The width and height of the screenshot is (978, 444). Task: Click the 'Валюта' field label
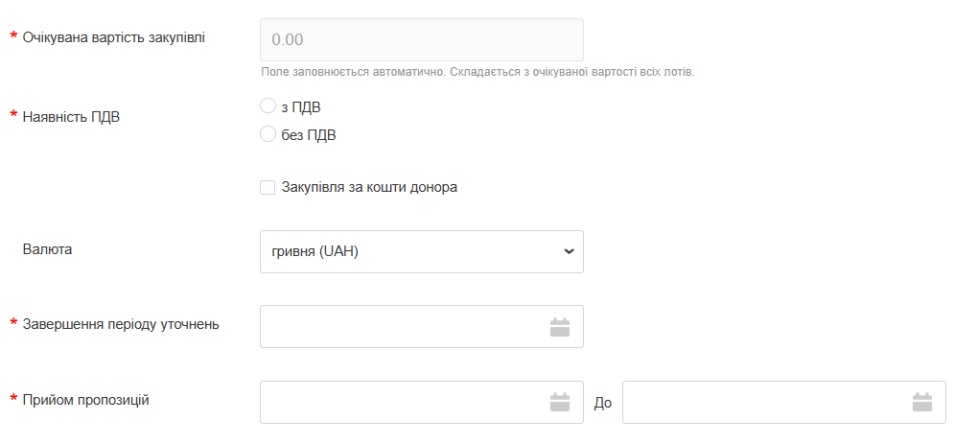click(x=47, y=249)
